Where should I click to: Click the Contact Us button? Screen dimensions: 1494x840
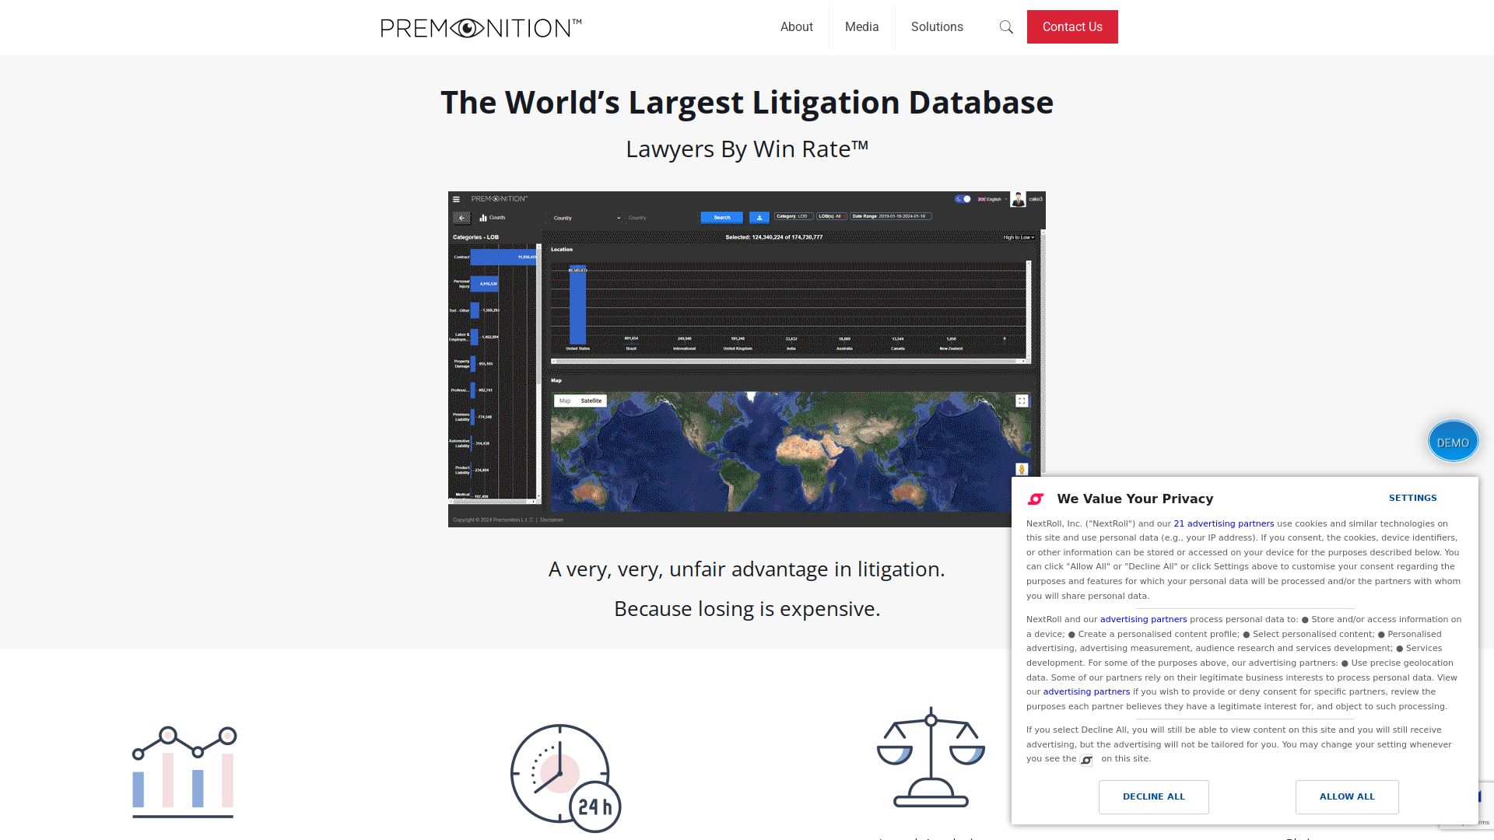(x=1071, y=27)
